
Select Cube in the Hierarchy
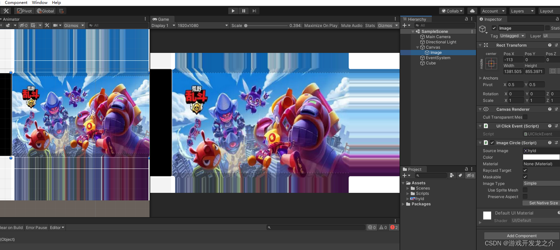pos(431,63)
